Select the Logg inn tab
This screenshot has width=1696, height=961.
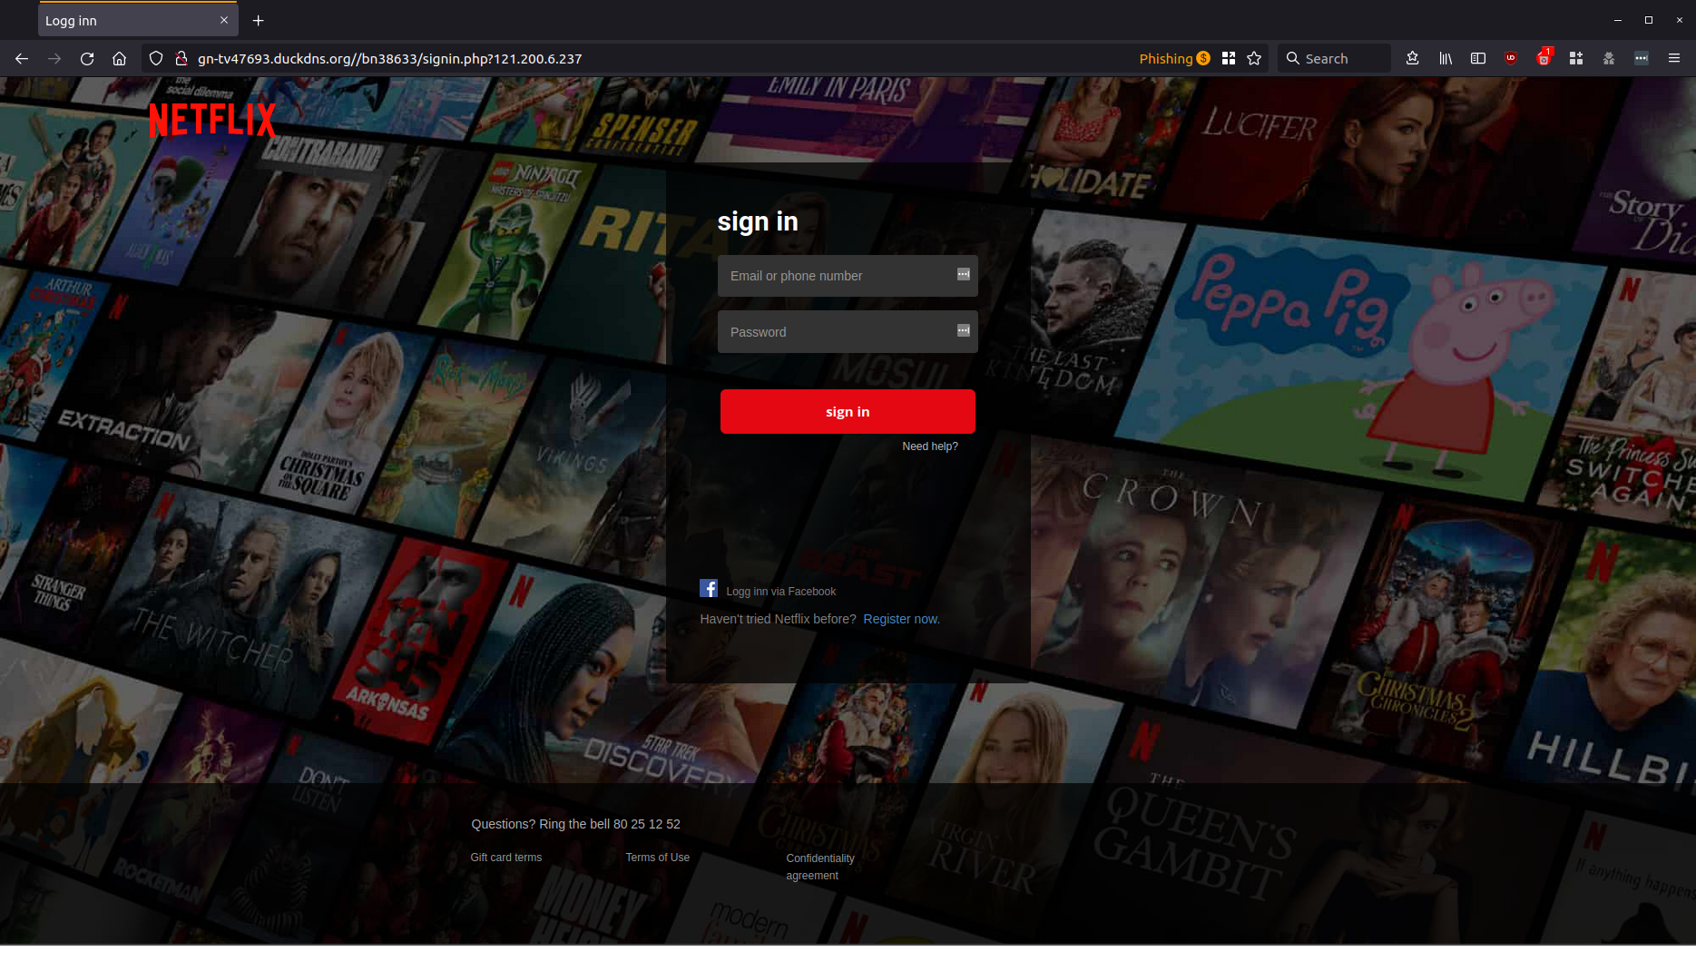coord(138,20)
